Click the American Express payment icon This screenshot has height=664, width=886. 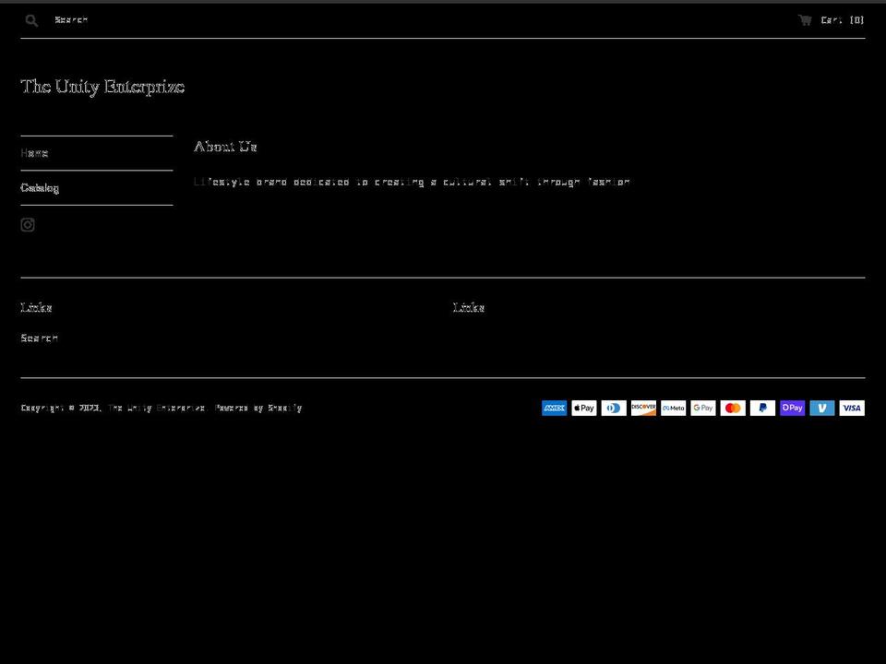coord(554,408)
